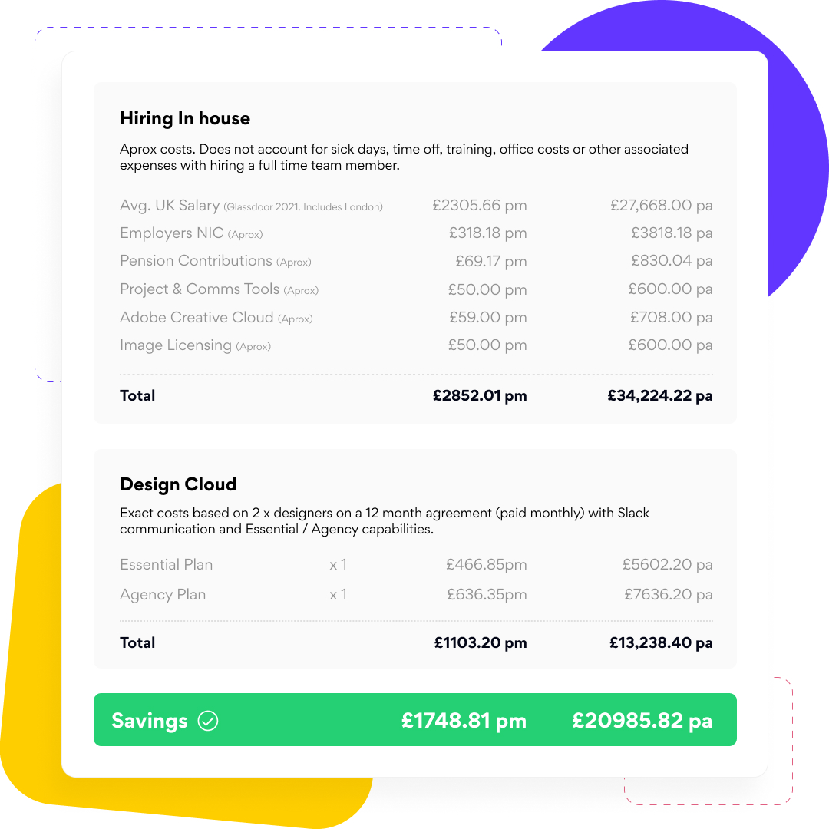Viewport: 829px width, 829px height.
Task: Select the £20985.82 pa savings amount
Action: click(x=642, y=721)
